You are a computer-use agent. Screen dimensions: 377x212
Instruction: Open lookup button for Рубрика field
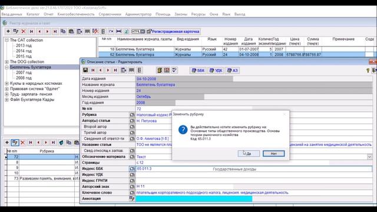[132, 115]
